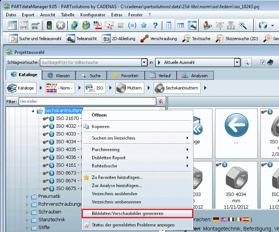The image size is (279, 232).
Task: Choose Kopieren in context menu
Action: [x=137, y=127]
